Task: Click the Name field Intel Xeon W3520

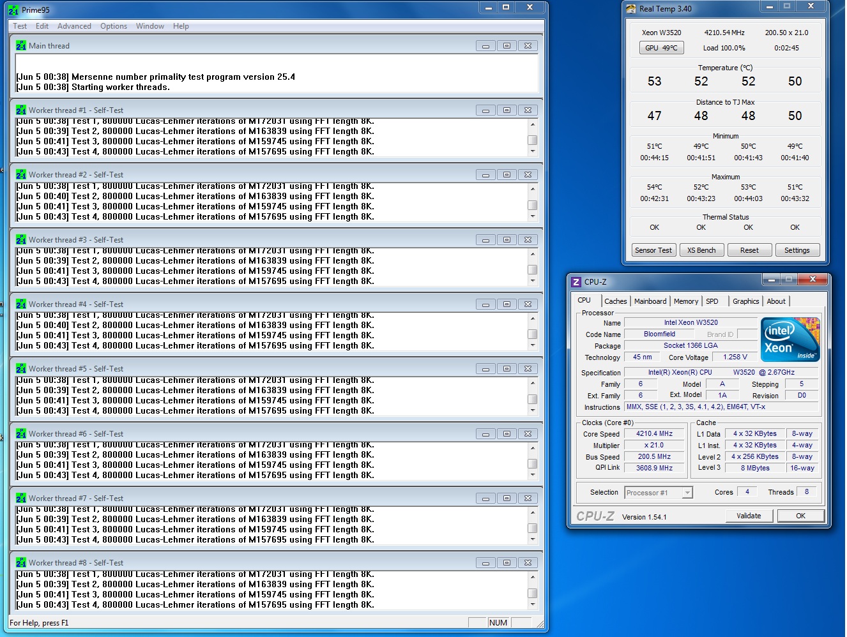Action: 691,322
